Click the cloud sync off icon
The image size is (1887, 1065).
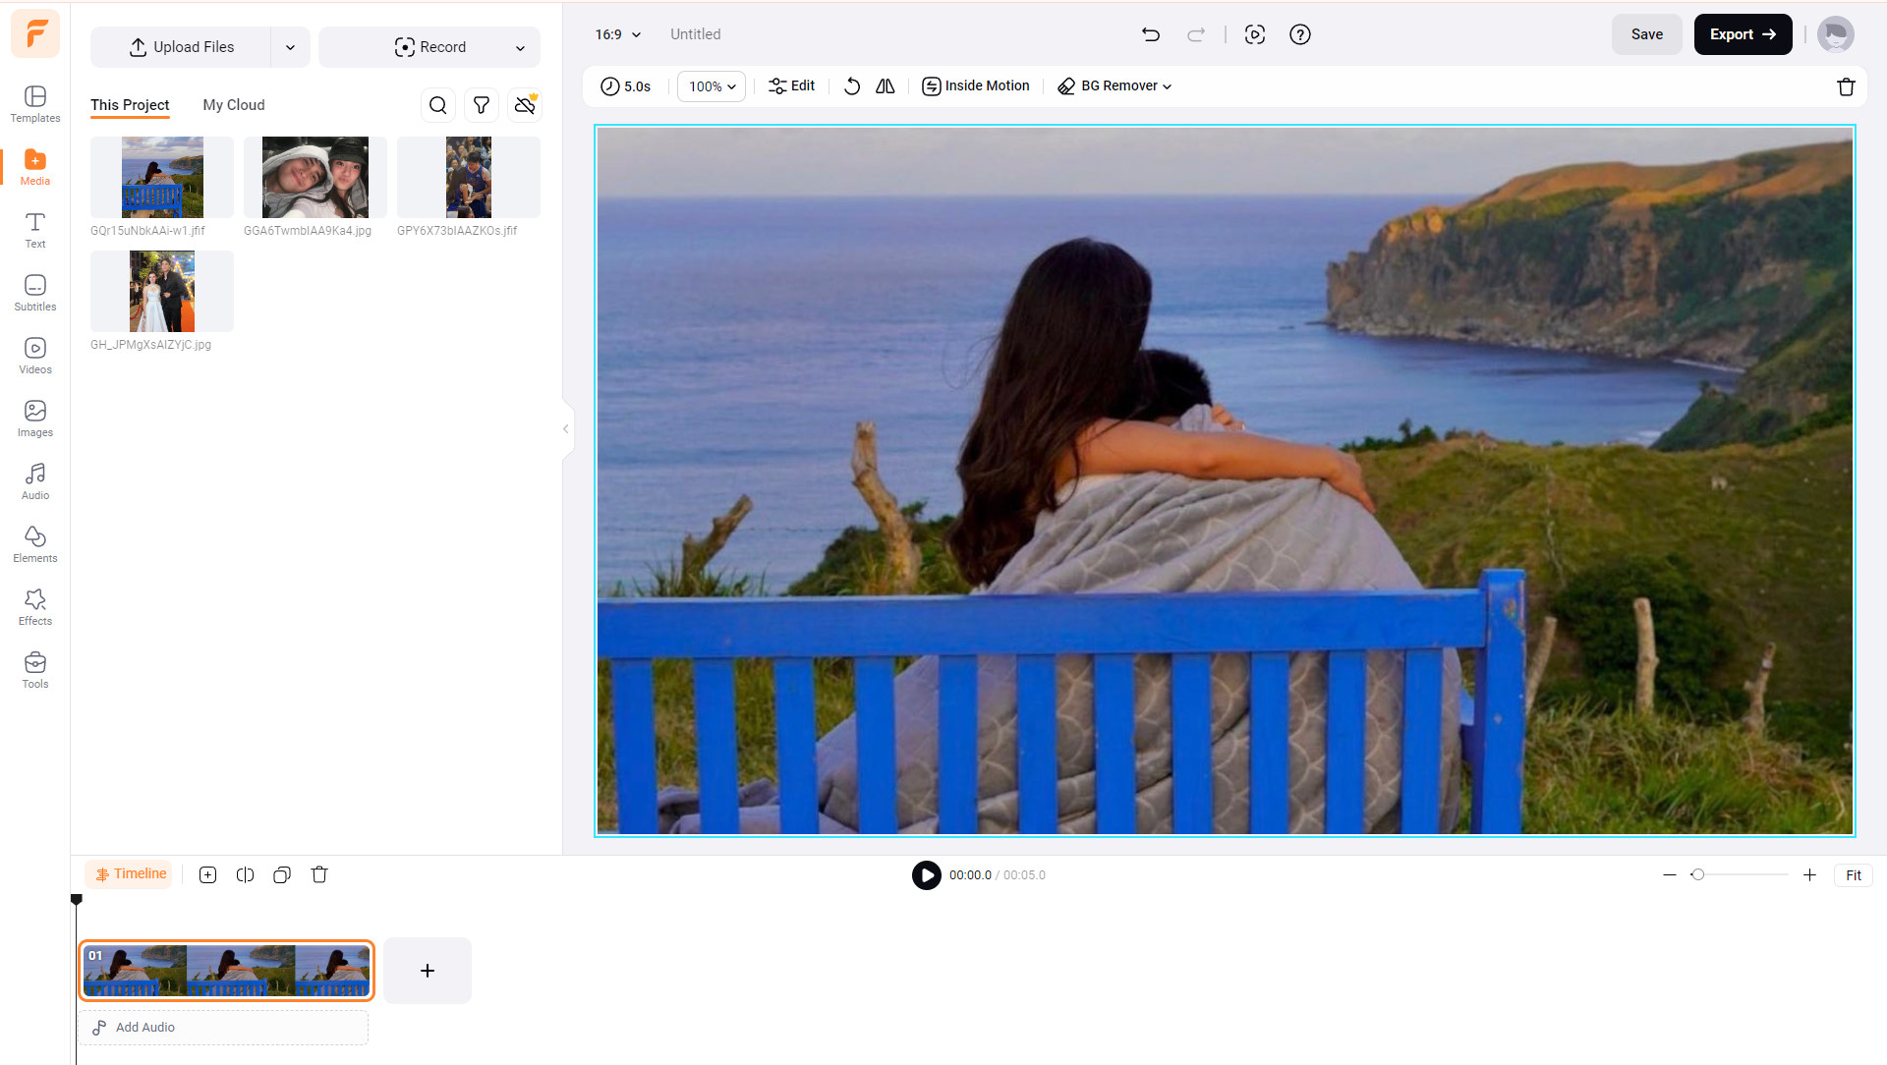pyautogui.click(x=525, y=105)
